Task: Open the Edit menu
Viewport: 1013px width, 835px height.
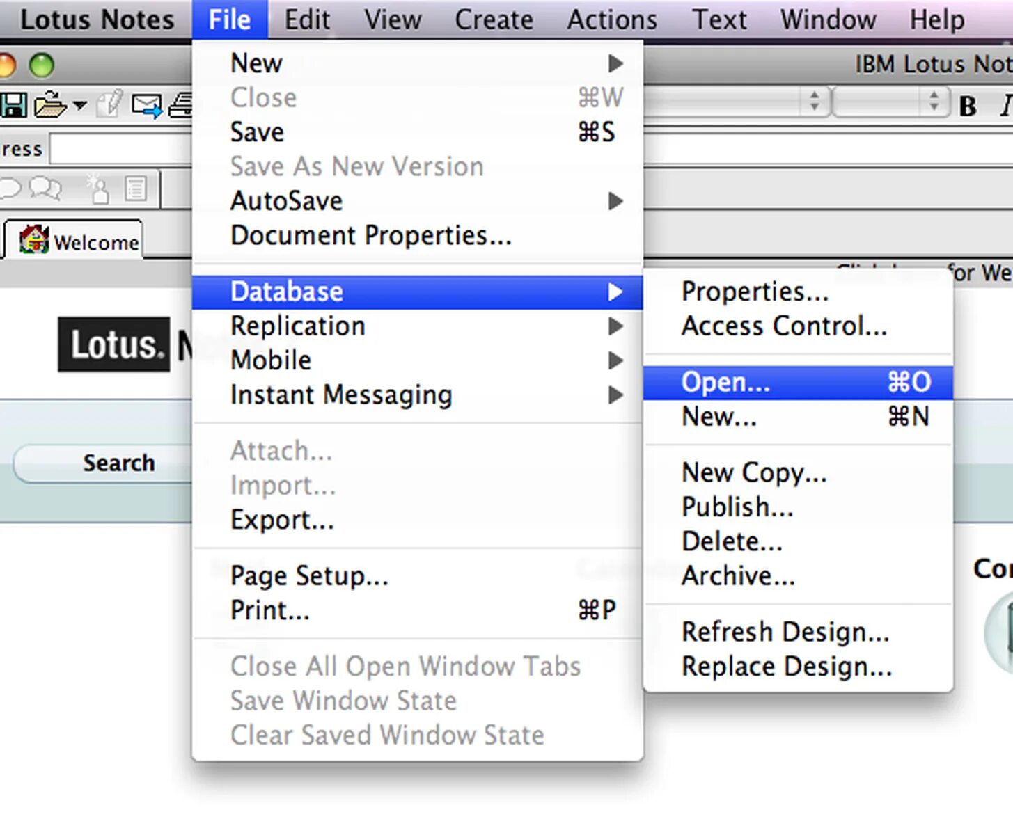Action: [x=307, y=19]
